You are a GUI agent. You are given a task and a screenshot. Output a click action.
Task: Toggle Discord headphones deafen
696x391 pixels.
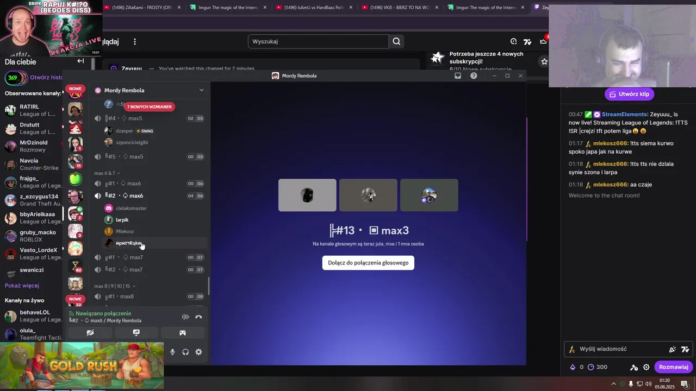point(185,352)
